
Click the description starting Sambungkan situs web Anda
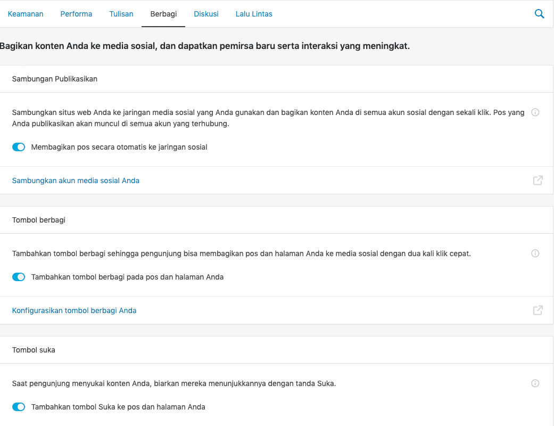pyautogui.click(x=268, y=118)
